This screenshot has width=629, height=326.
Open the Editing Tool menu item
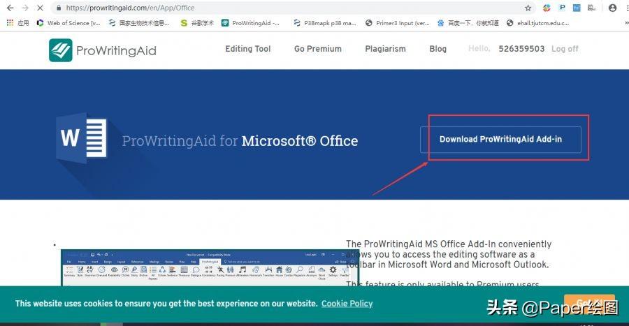pyautogui.click(x=248, y=49)
